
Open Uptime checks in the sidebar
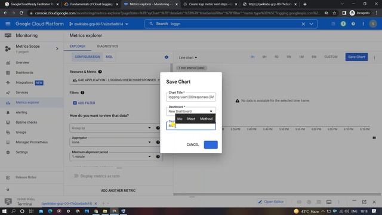[x=26, y=122]
